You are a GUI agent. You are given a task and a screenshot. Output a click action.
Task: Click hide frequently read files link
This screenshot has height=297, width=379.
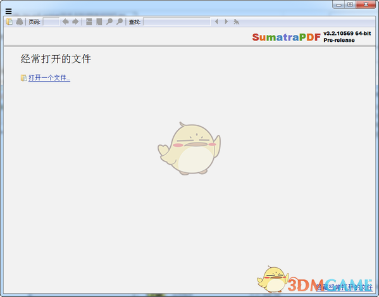click(x=344, y=287)
